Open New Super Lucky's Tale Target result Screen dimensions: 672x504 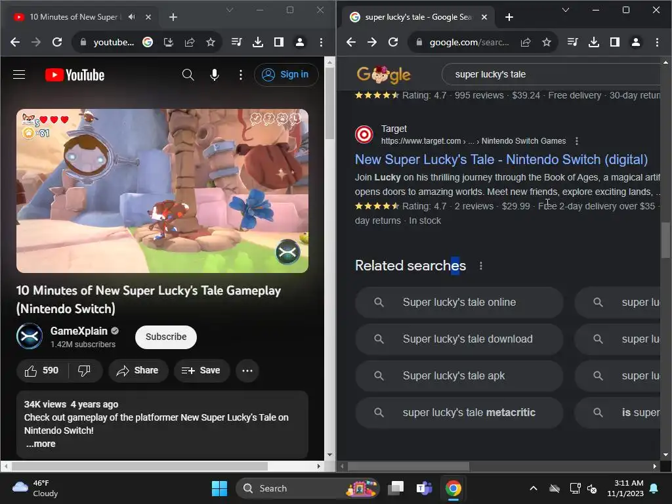click(501, 159)
